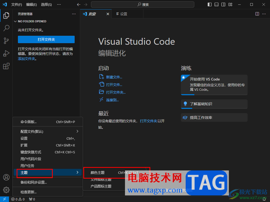Click the Manage gear icon
Screen dimensions: 270x202
point(6,190)
